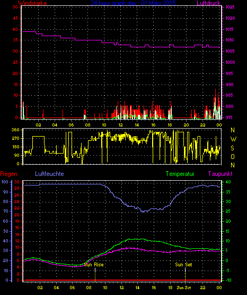This screenshot has width=247, height=295.
Task: Click the 26 rain axis value
Action: (x=16, y=195)
